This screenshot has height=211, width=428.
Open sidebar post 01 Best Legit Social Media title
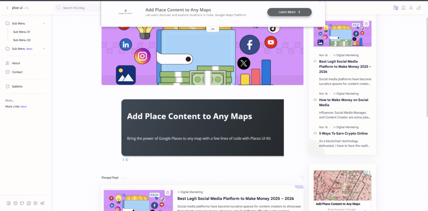(345, 67)
